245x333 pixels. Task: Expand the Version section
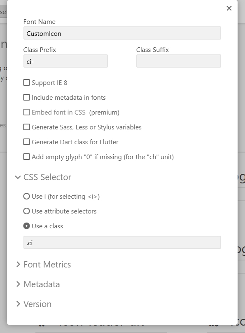coord(18,304)
